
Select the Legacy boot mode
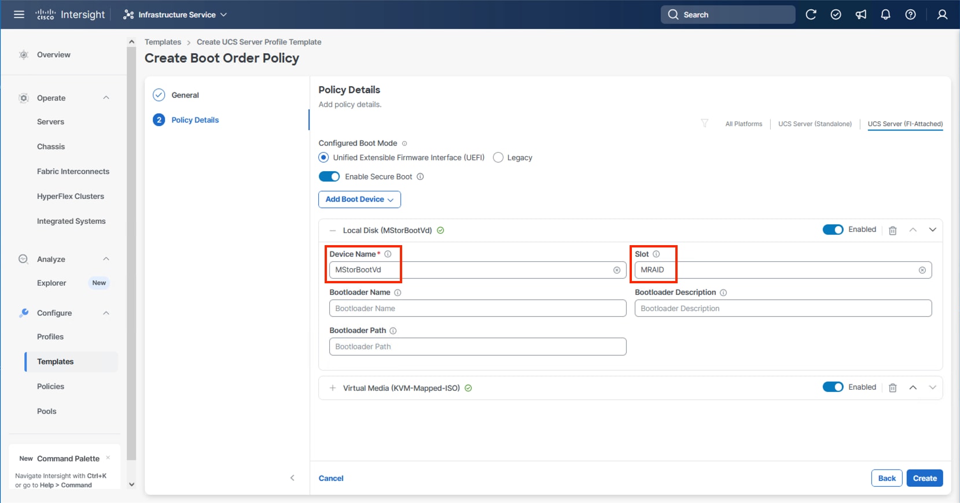498,157
